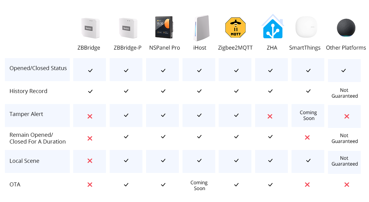Click the ZBBridge device image
The width and height of the screenshot is (369, 202).
[x=90, y=28]
